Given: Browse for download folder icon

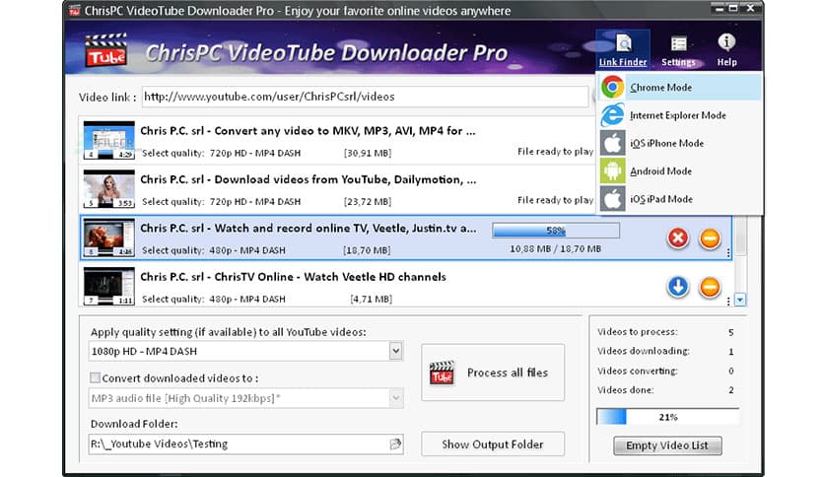Looking at the screenshot, I should 395,444.
